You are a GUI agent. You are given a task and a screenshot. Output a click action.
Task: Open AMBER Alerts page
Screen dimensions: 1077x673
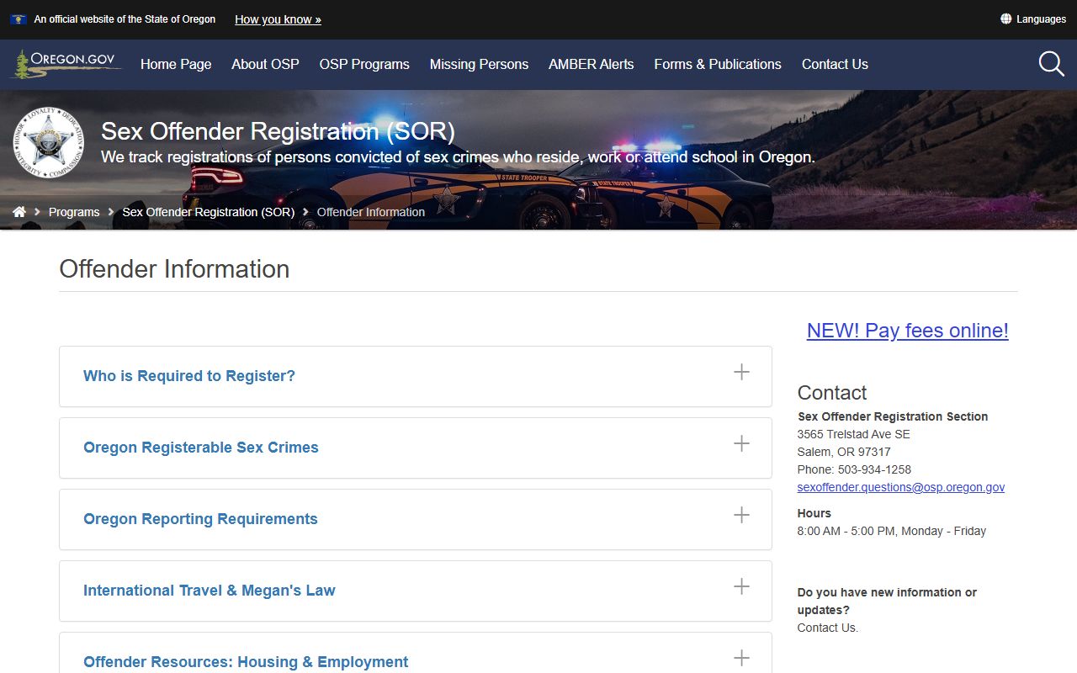pos(592,64)
